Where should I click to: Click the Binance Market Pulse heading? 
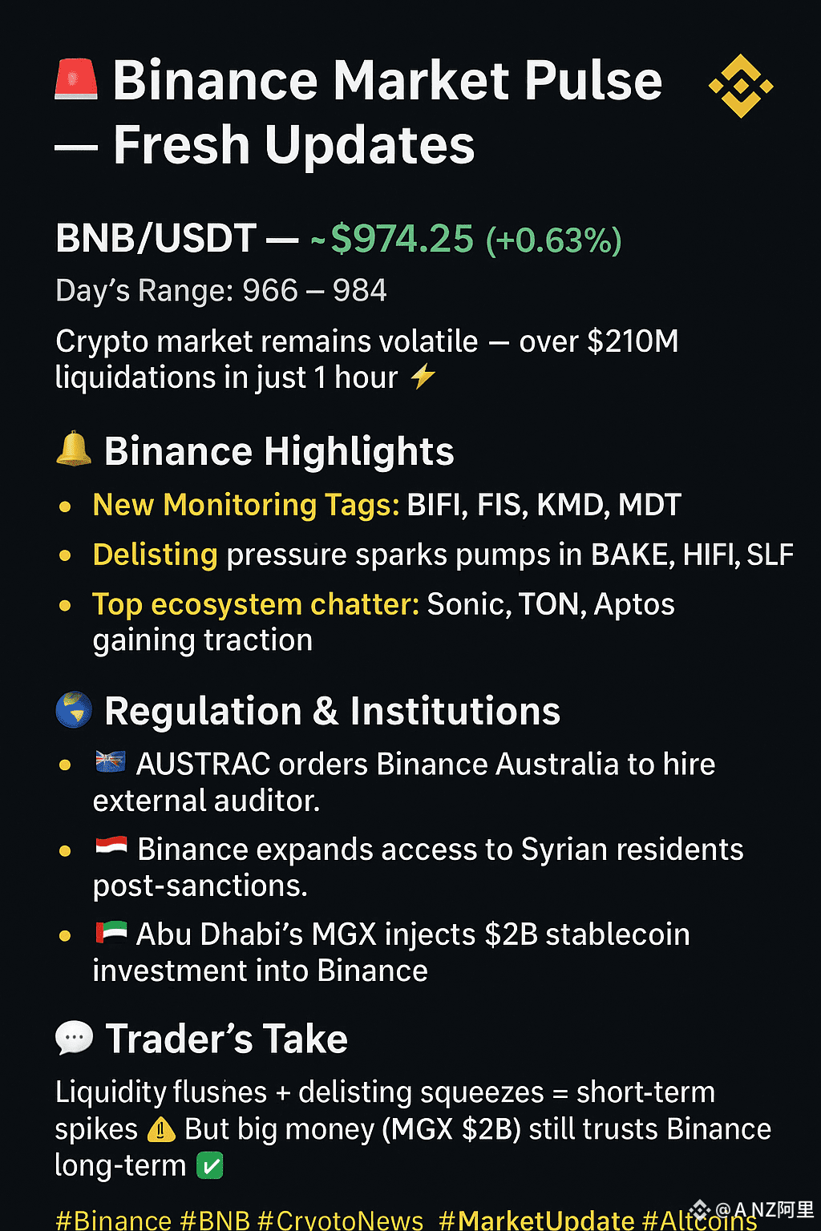tap(387, 80)
